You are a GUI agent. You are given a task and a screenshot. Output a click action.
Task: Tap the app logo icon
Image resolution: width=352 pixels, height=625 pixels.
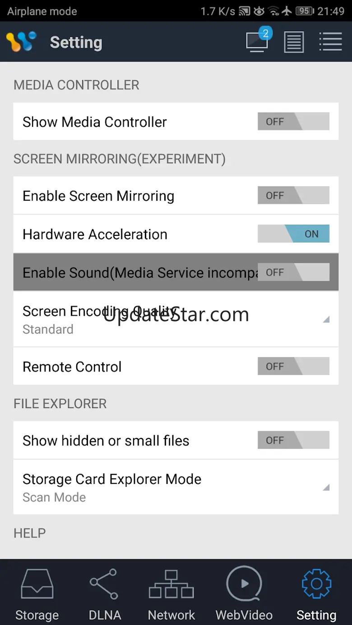(x=21, y=42)
